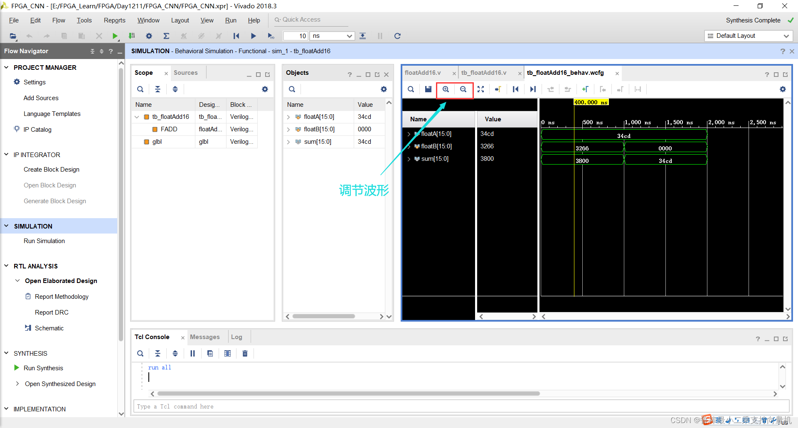
Task: Switch to the Messages tab
Action: tap(204, 337)
